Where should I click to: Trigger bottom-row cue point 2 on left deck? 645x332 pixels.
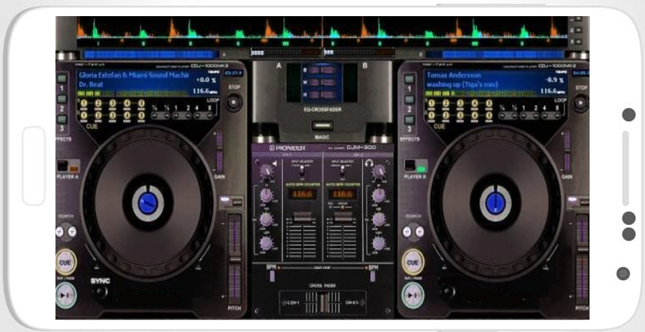98,115
